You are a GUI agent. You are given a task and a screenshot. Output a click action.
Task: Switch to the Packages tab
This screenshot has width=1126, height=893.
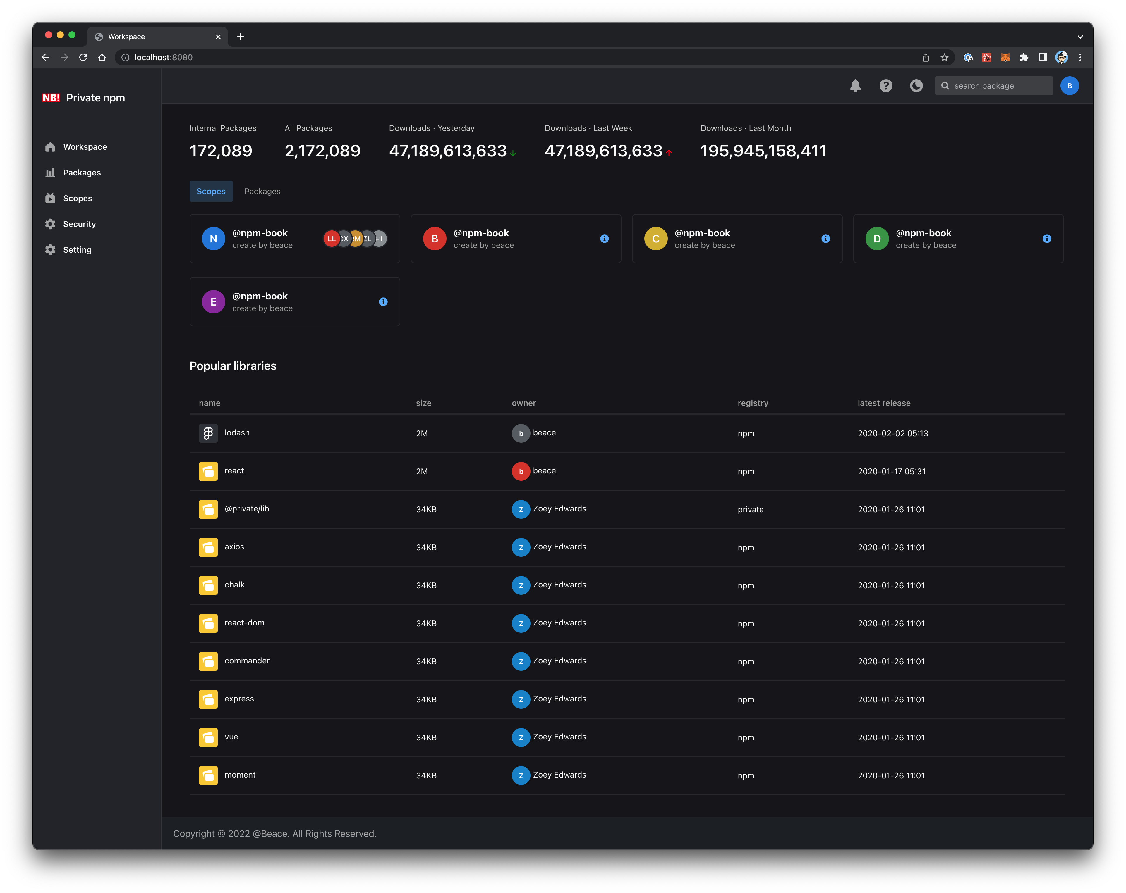tap(262, 192)
